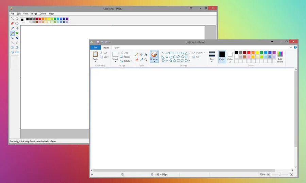Screen dimensions: 306x183
Task: Open the Paste dropdown arrow
Action: point(95,61)
